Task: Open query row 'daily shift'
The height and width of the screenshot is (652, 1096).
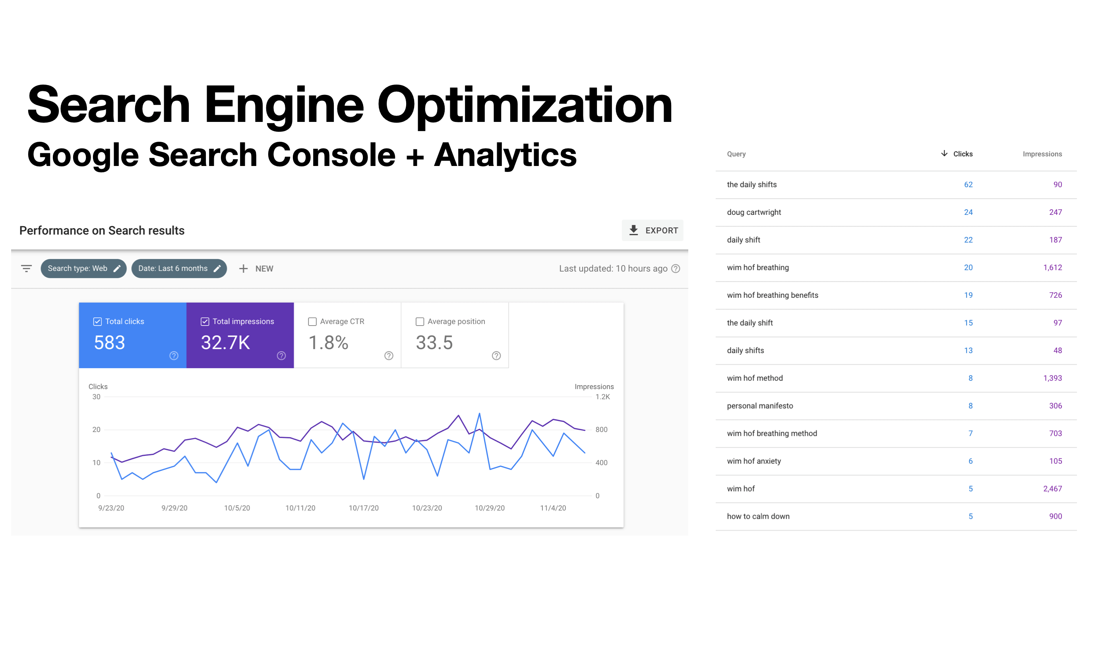Action: pos(896,240)
